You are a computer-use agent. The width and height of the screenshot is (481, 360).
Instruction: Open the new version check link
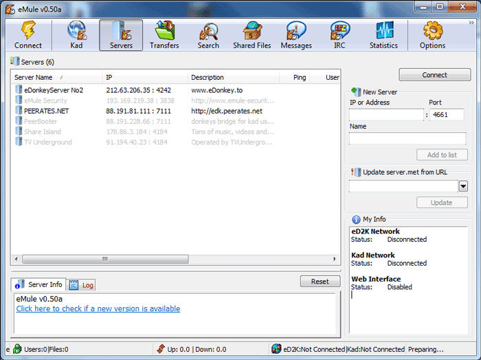(98, 308)
